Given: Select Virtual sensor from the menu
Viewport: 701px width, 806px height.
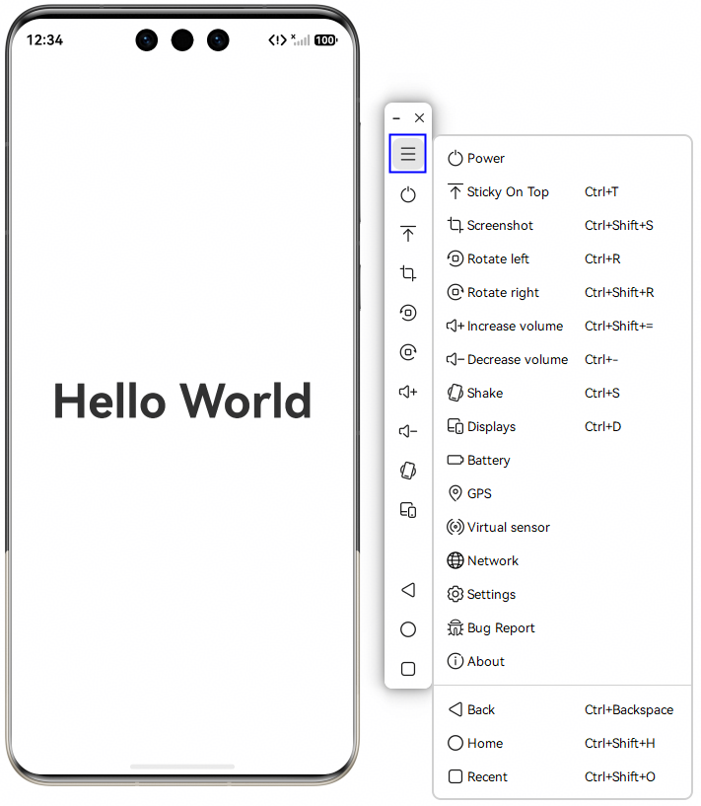Looking at the screenshot, I should [x=508, y=528].
